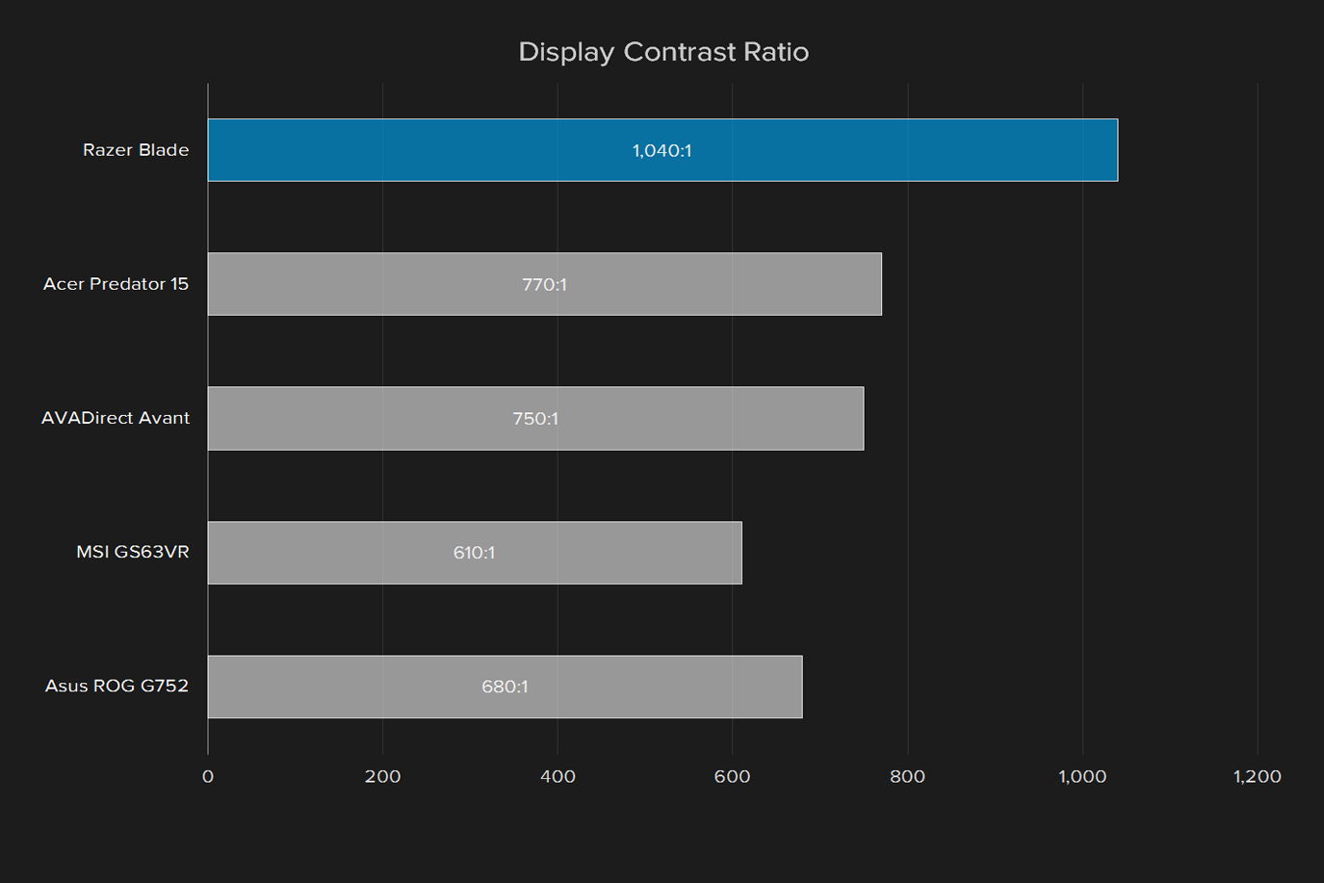Click the AVADirect Avant gray bar
Viewport: 1324px width, 883px height.
pos(535,418)
